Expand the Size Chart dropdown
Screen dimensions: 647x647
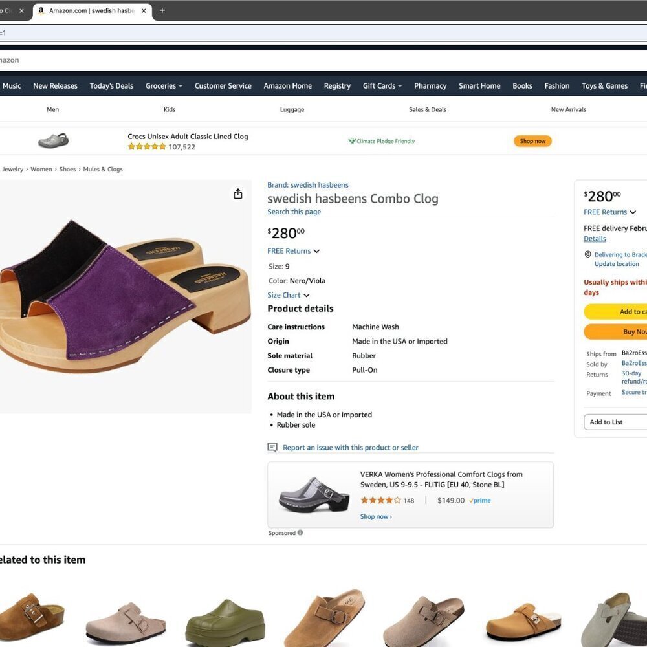[x=289, y=295]
